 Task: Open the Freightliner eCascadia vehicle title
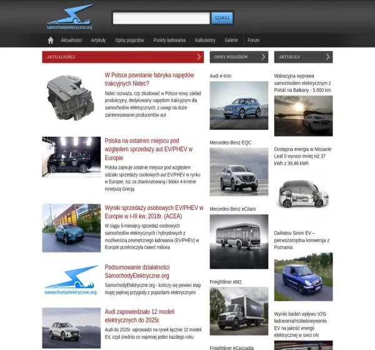(x=232, y=347)
